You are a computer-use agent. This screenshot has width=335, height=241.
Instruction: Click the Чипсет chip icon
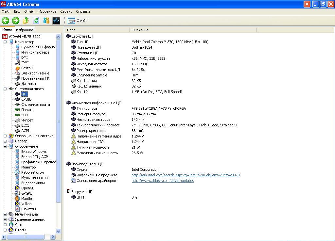click(x=17, y=120)
